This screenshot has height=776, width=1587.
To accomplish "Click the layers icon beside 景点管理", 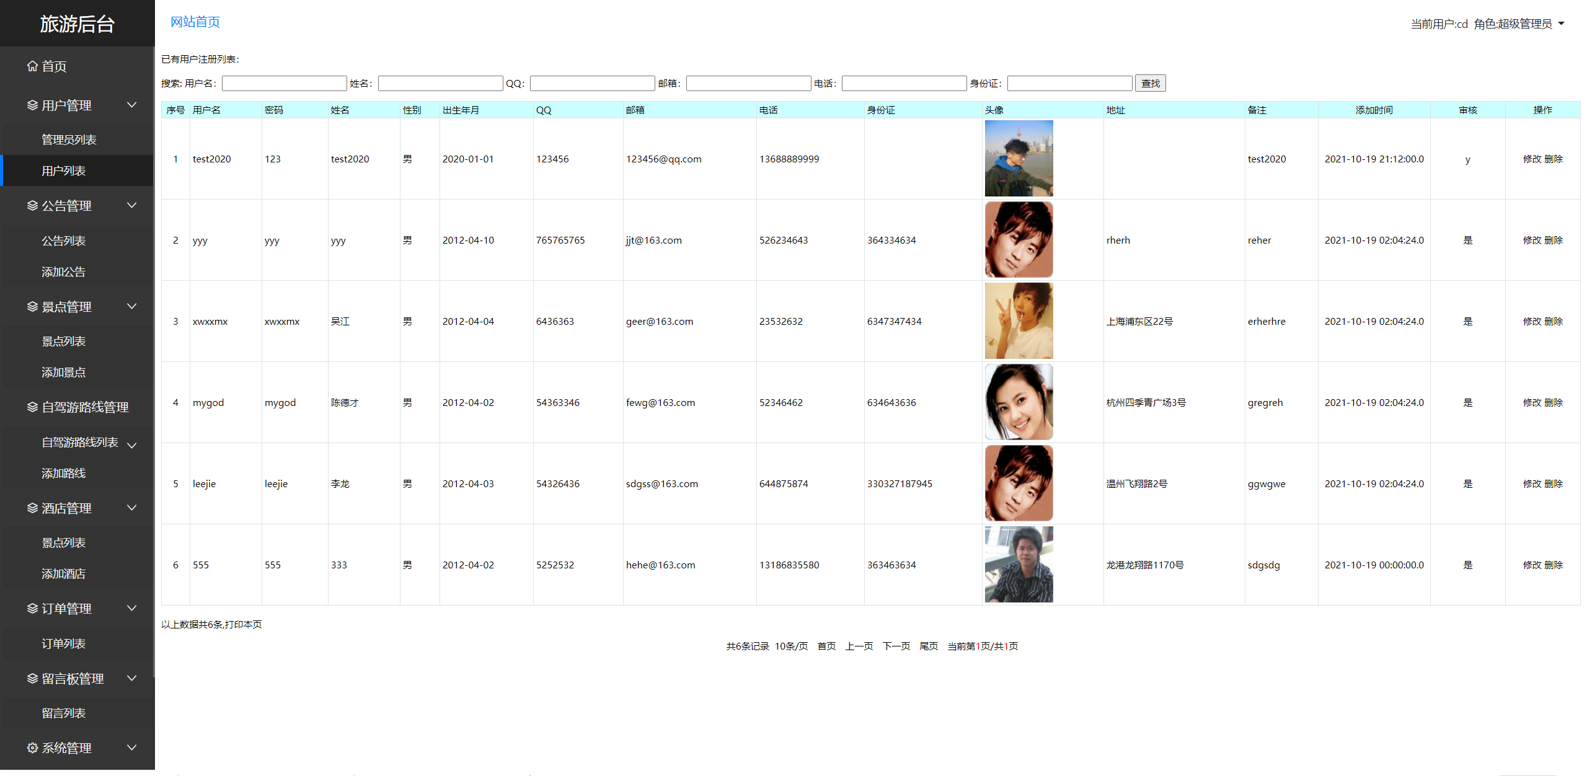I will point(32,306).
